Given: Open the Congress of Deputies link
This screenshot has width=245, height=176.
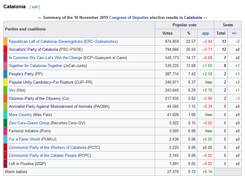Looking at the screenshot, I should 129,18.
